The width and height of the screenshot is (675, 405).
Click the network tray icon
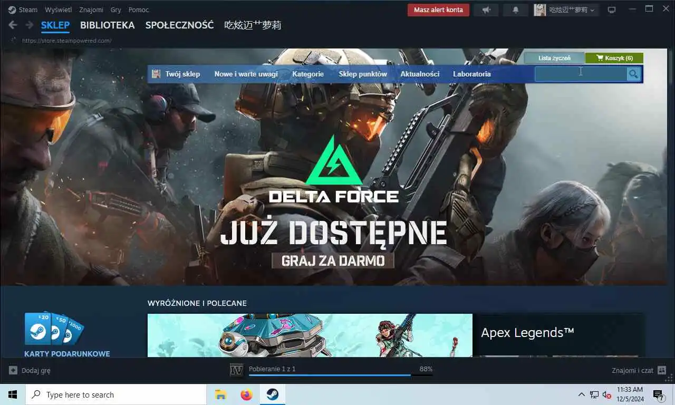594,394
